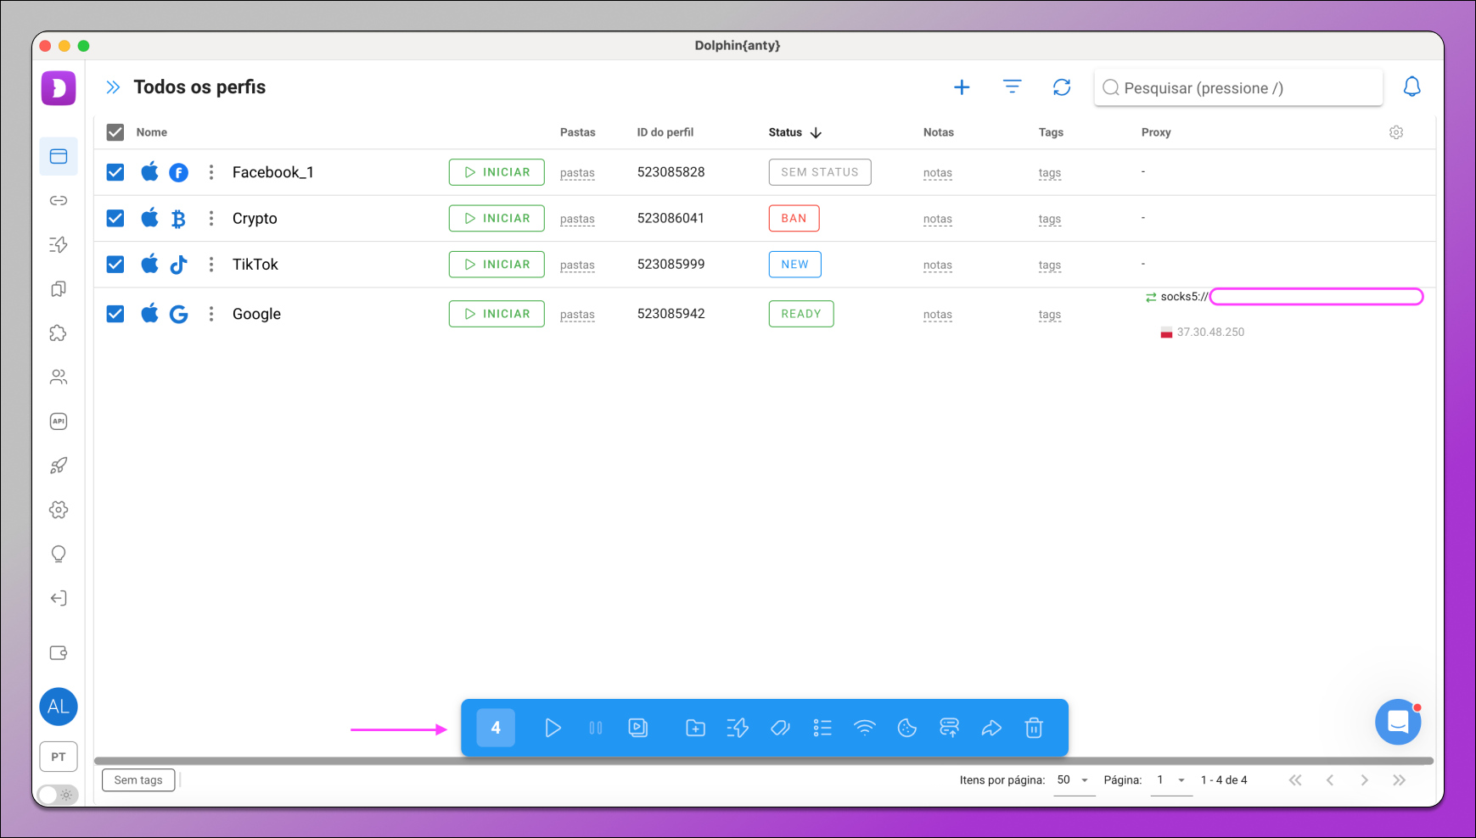Screen dimensions: 1476x838
Task: Toggle the light/dark theme switch
Action: click(58, 795)
